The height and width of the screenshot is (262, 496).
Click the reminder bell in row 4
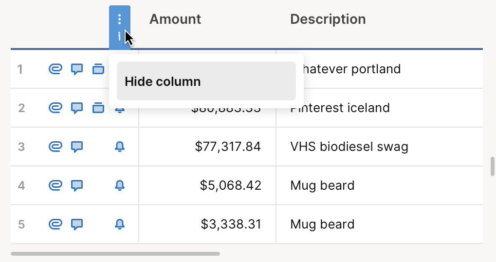coord(120,185)
